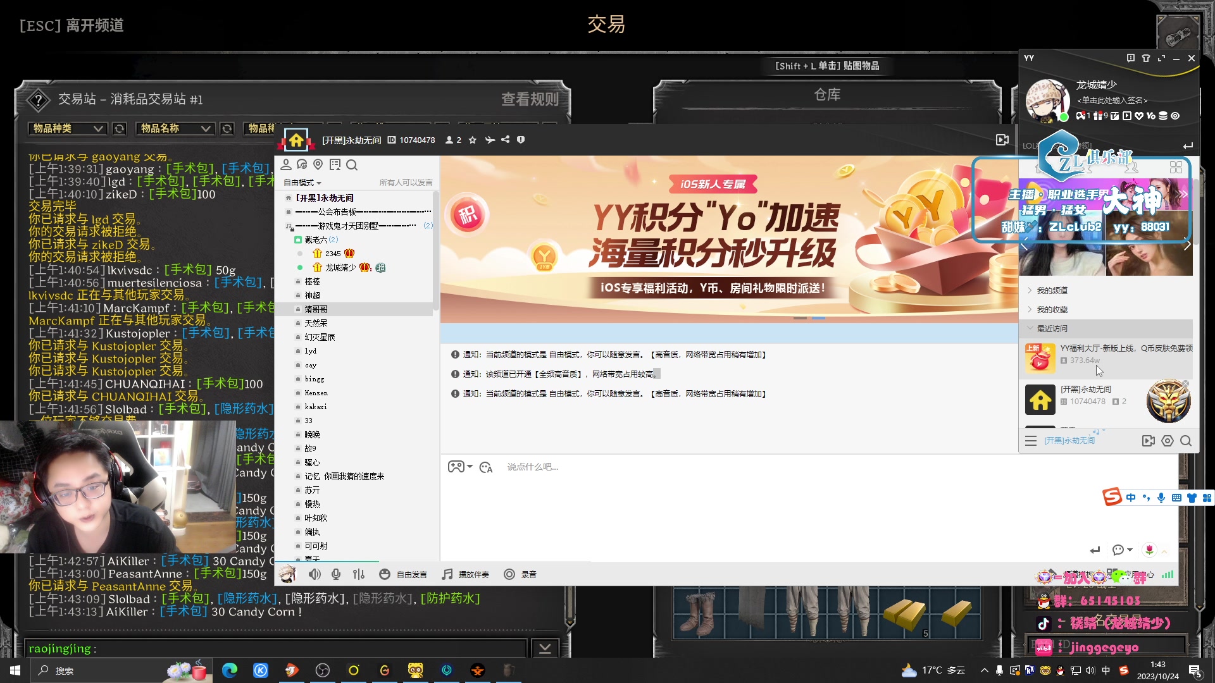Open the speech bubble dropdown near send

(1122, 550)
